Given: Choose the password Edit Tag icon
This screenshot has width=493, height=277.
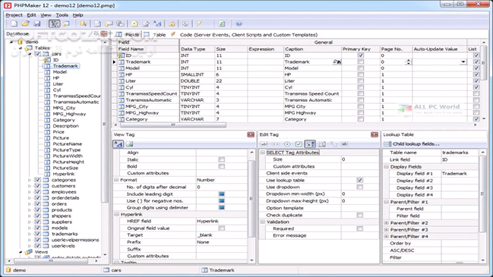Looking at the screenshot, I should pos(276,144).
